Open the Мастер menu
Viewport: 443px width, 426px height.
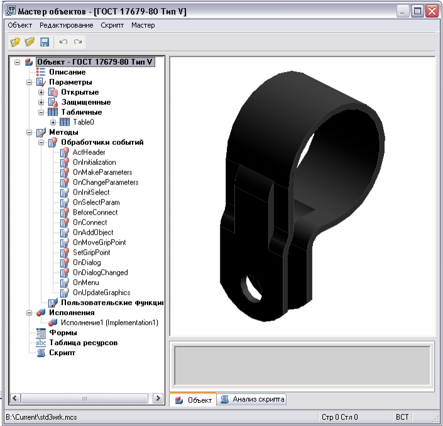pos(143,25)
